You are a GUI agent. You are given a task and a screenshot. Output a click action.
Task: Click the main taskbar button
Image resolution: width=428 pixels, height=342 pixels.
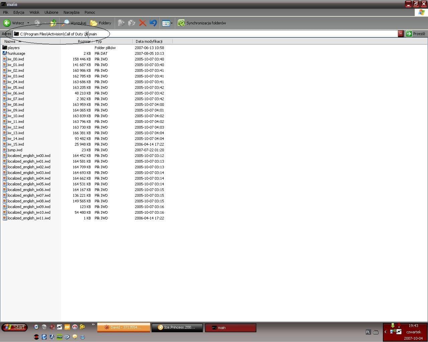click(230, 328)
